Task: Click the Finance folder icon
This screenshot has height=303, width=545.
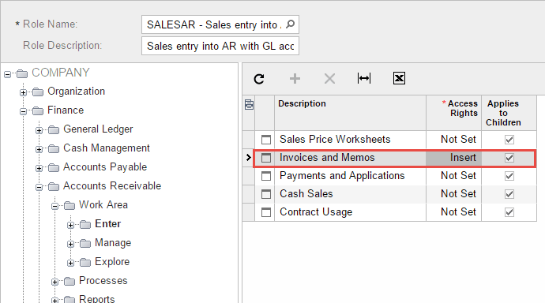Action: (38, 110)
